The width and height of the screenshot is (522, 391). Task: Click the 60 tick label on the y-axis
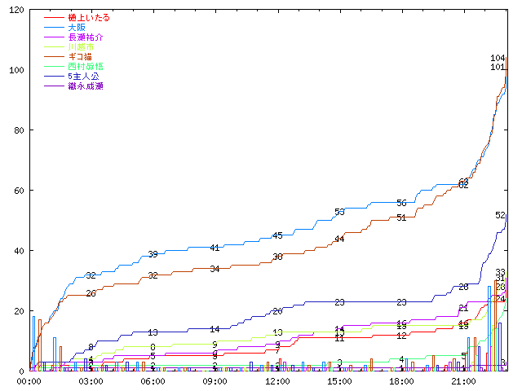[17, 191]
